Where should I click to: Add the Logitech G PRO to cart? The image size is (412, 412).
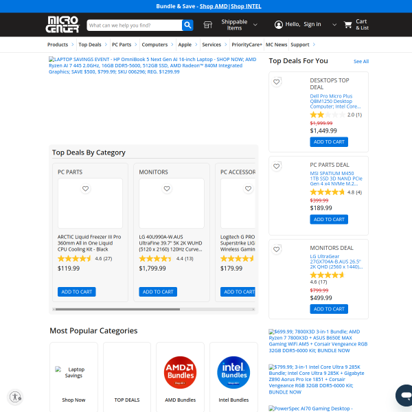click(x=238, y=292)
